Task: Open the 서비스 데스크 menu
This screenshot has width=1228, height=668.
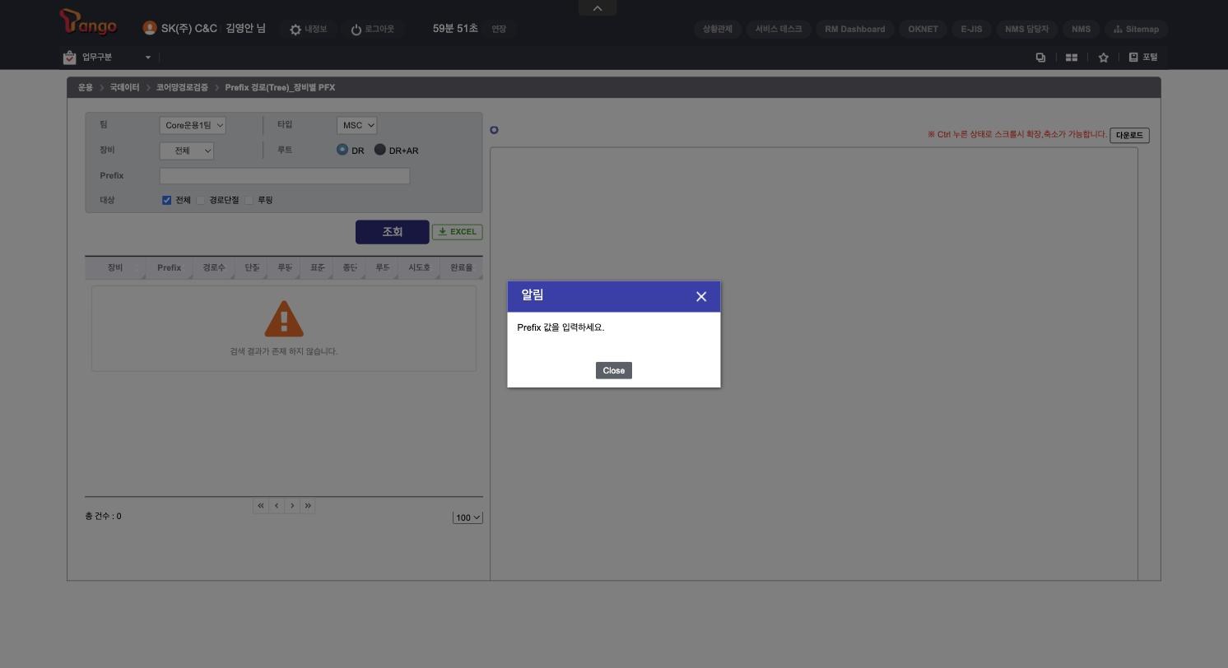Action: pyautogui.click(x=779, y=29)
